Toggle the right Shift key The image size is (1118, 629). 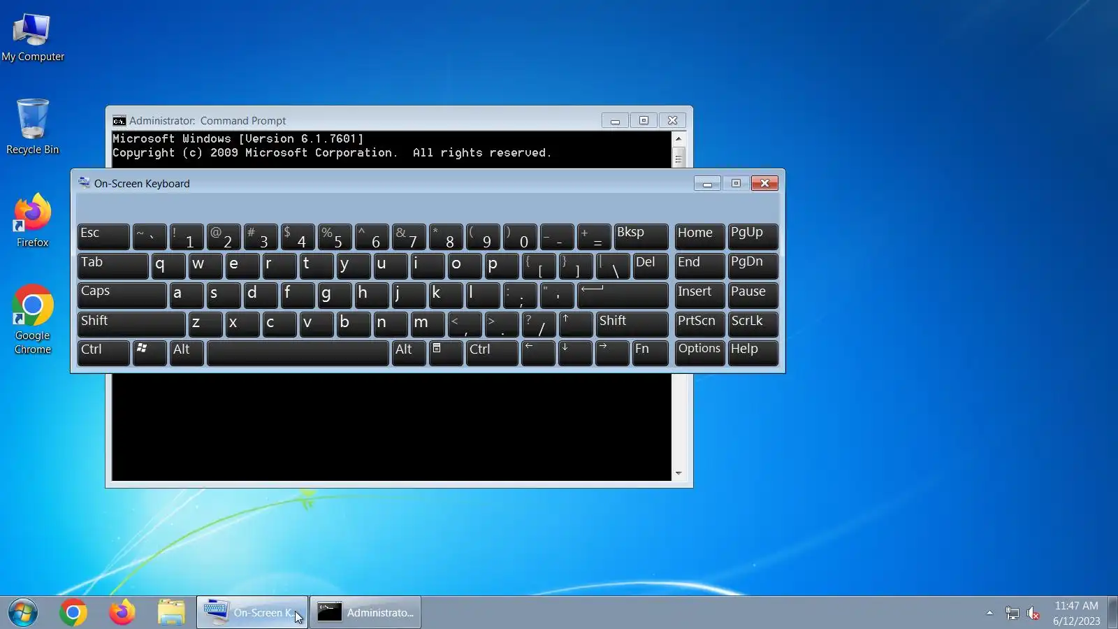pyautogui.click(x=632, y=325)
